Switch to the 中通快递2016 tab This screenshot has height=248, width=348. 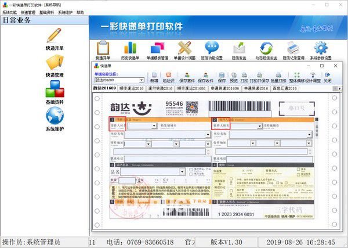tap(256, 88)
